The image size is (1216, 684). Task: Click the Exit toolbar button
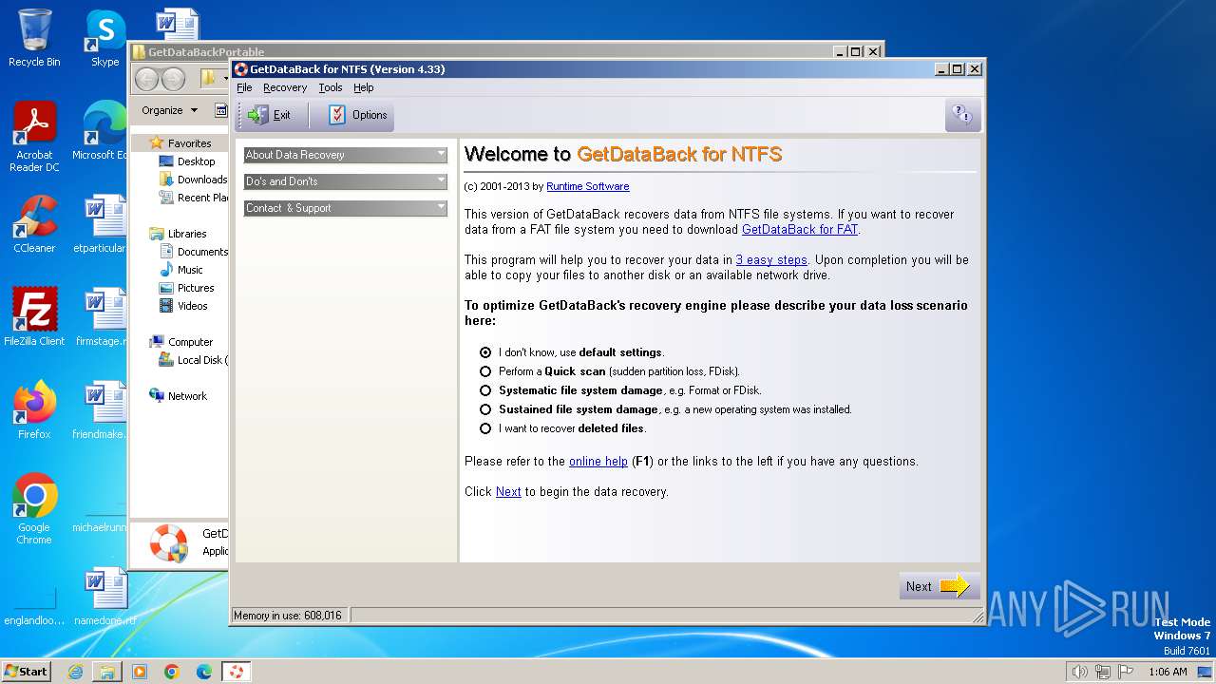[x=270, y=115]
